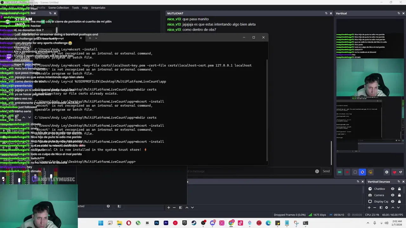Click the 1675 kbps bitrate indicator

pyautogui.click(x=318, y=215)
